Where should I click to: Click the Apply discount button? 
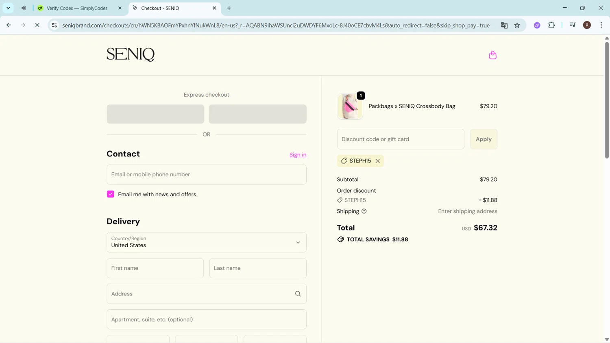pyautogui.click(x=484, y=139)
